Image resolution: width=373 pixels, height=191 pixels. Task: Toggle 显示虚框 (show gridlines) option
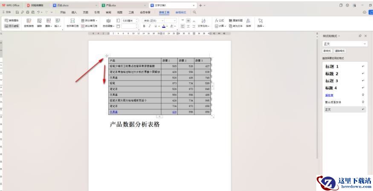click(x=12, y=26)
